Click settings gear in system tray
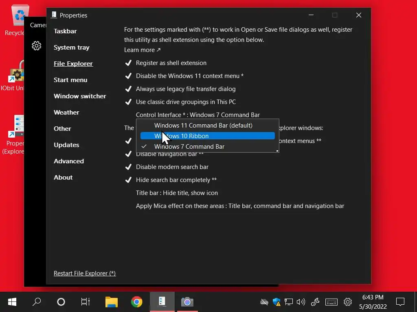The width and height of the screenshot is (417, 312). (x=348, y=302)
